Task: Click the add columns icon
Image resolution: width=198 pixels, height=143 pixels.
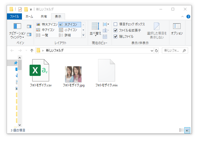Action: pyautogui.click(x=106, y=30)
